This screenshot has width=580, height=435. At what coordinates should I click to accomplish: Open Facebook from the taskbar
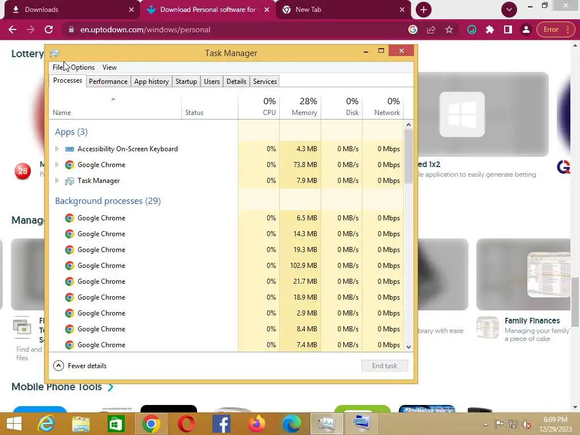[221, 424]
